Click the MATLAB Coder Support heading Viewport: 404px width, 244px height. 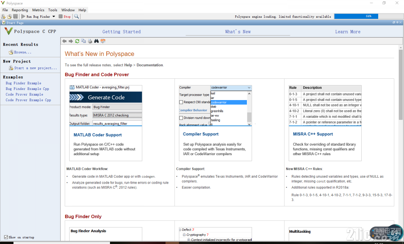pyautogui.click(x=98, y=135)
